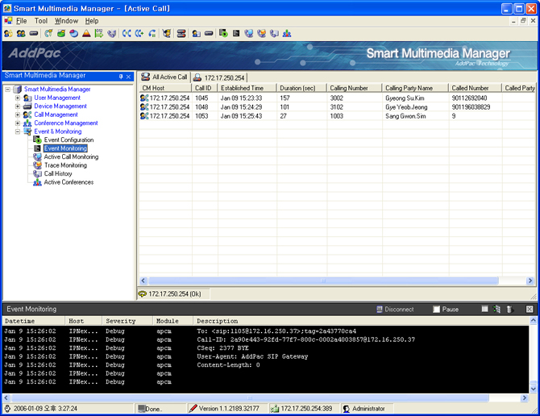Select Trace Monitoring in the tree

[x=64, y=165]
